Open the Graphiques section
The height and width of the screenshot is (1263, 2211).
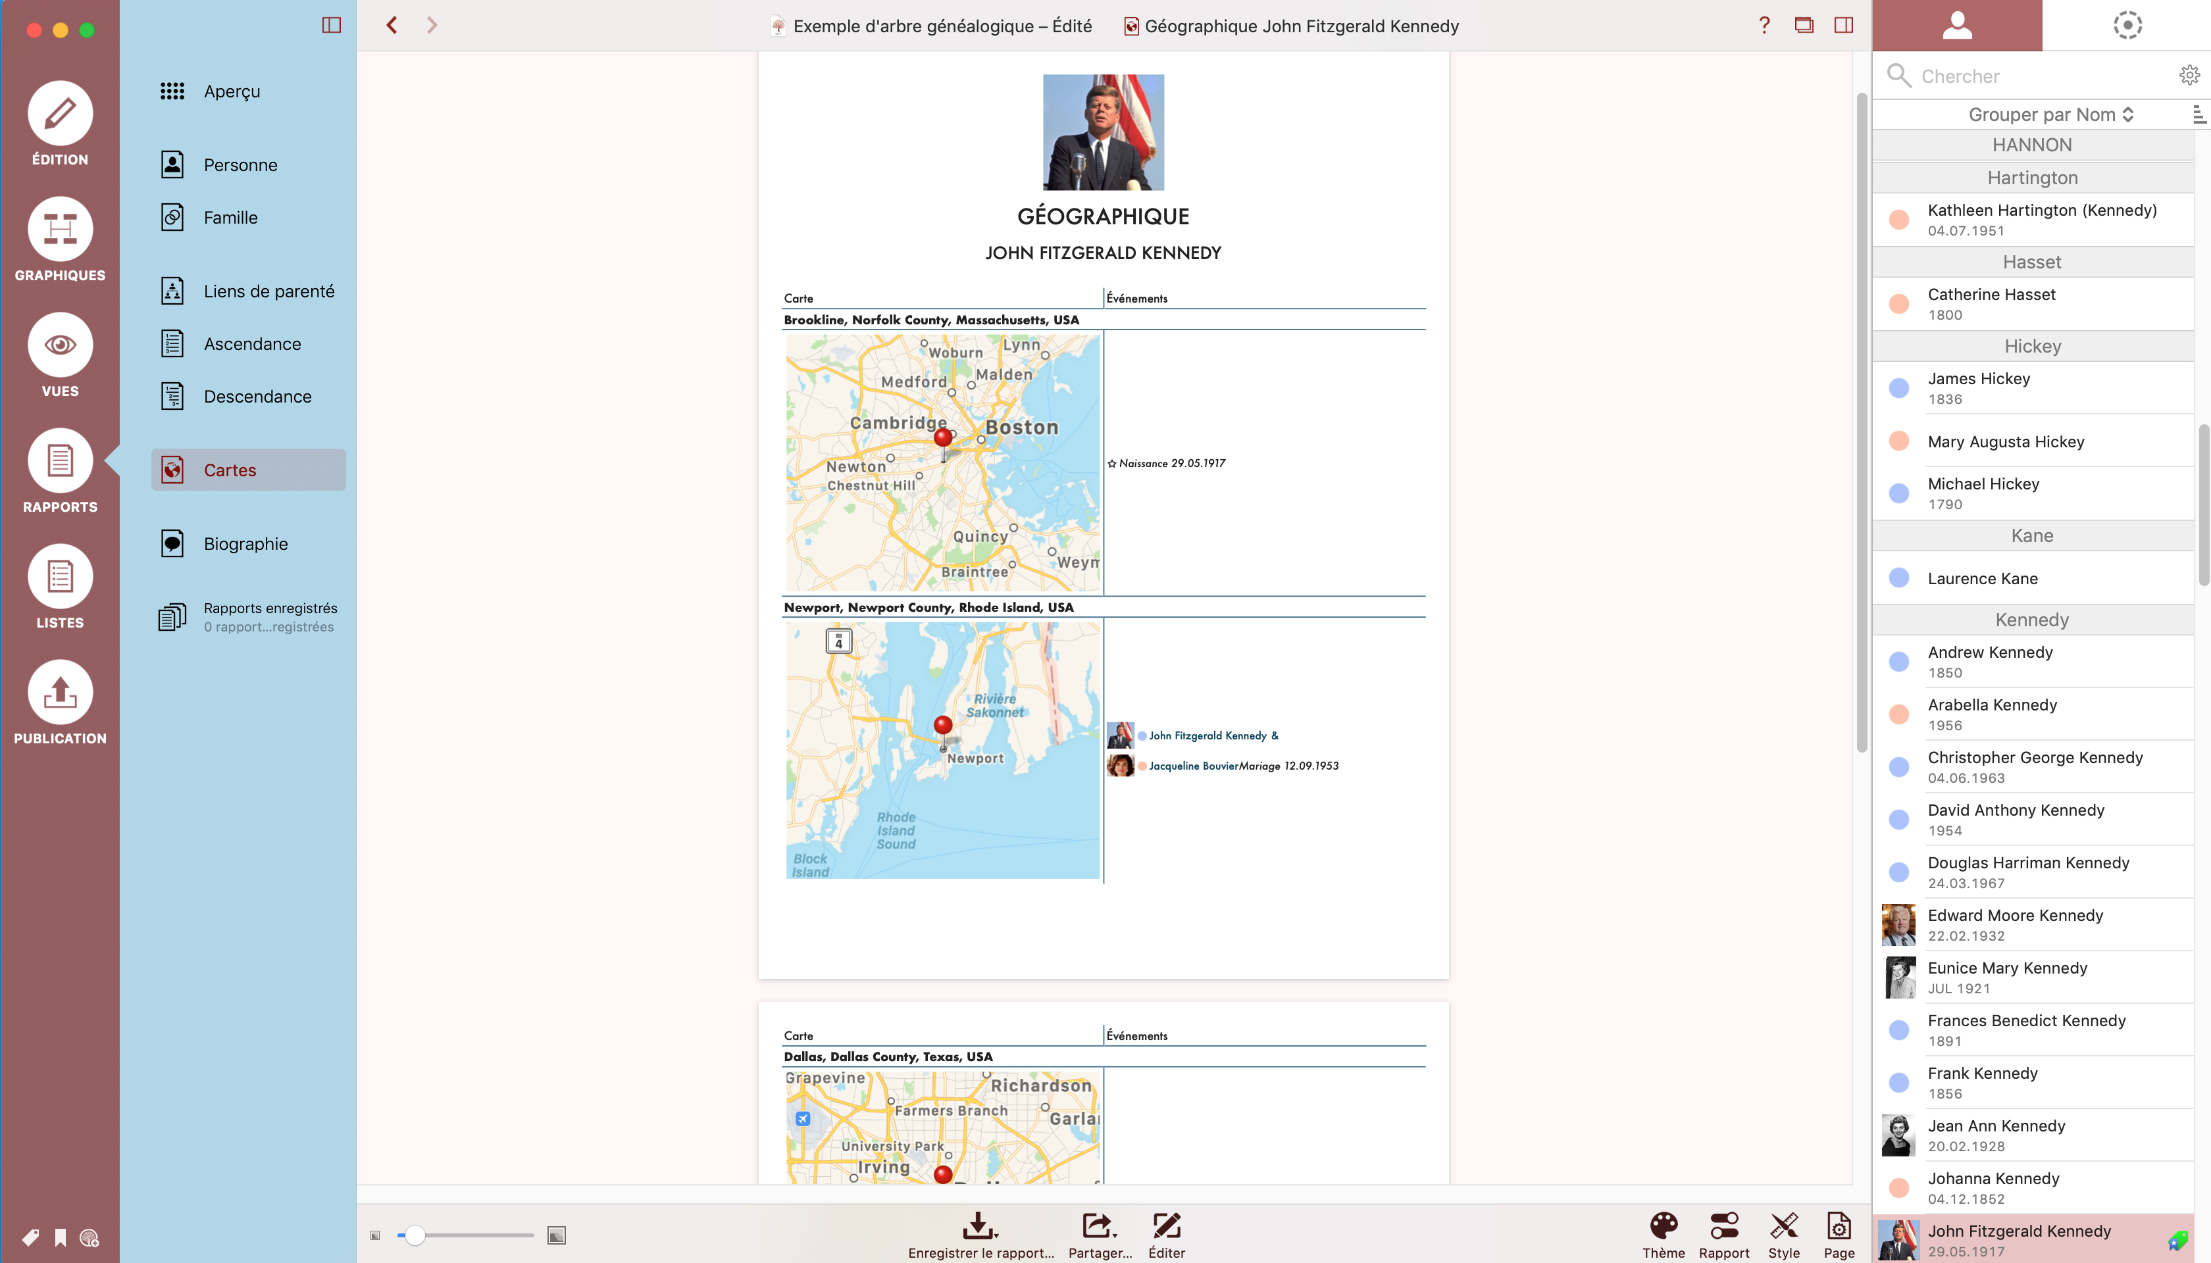coord(60,239)
